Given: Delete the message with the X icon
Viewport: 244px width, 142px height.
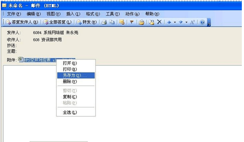Looking at the screenshot, I should [x=159, y=22].
